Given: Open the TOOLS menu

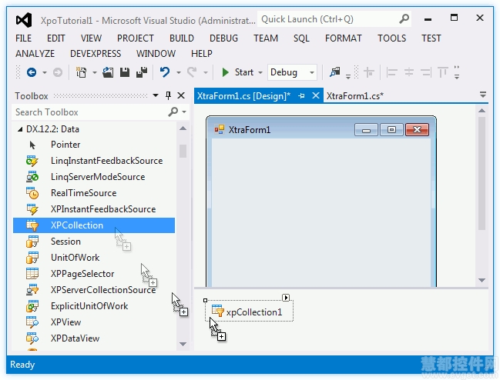Looking at the screenshot, I should coord(391,38).
